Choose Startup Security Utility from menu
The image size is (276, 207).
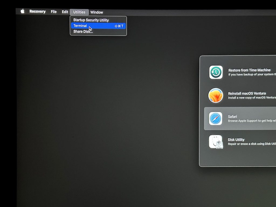coord(91,20)
